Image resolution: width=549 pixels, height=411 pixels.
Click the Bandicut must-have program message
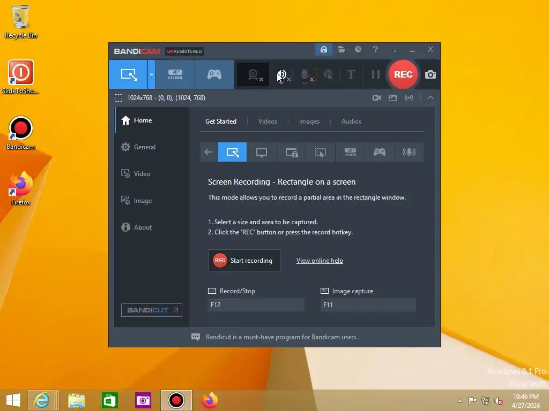pyautogui.click(x=281, y=337)
